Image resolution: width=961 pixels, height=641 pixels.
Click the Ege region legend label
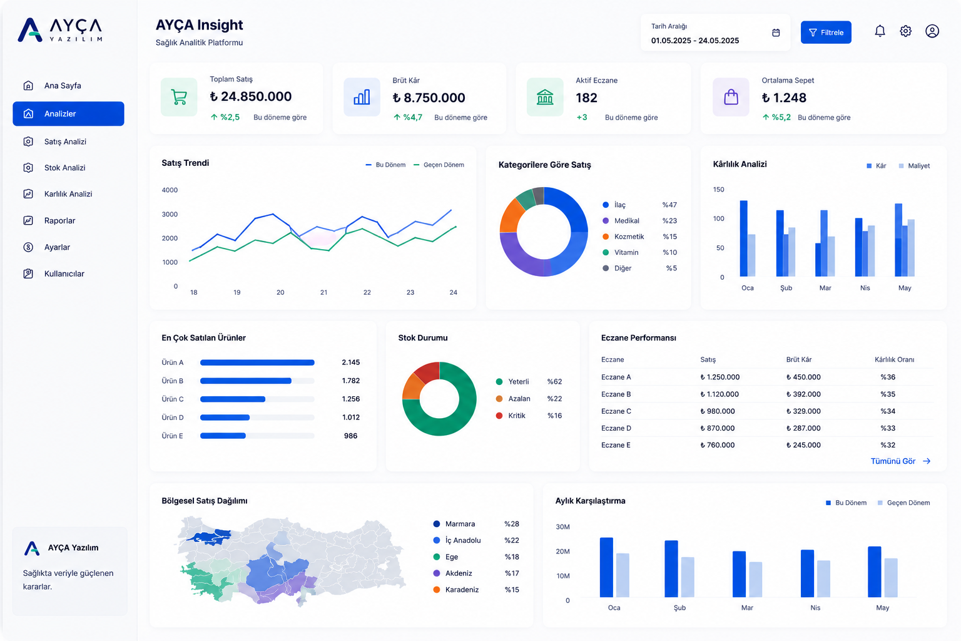452,557
